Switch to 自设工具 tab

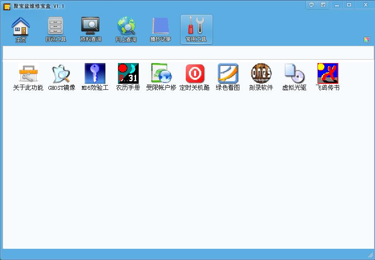pos(56,30)
